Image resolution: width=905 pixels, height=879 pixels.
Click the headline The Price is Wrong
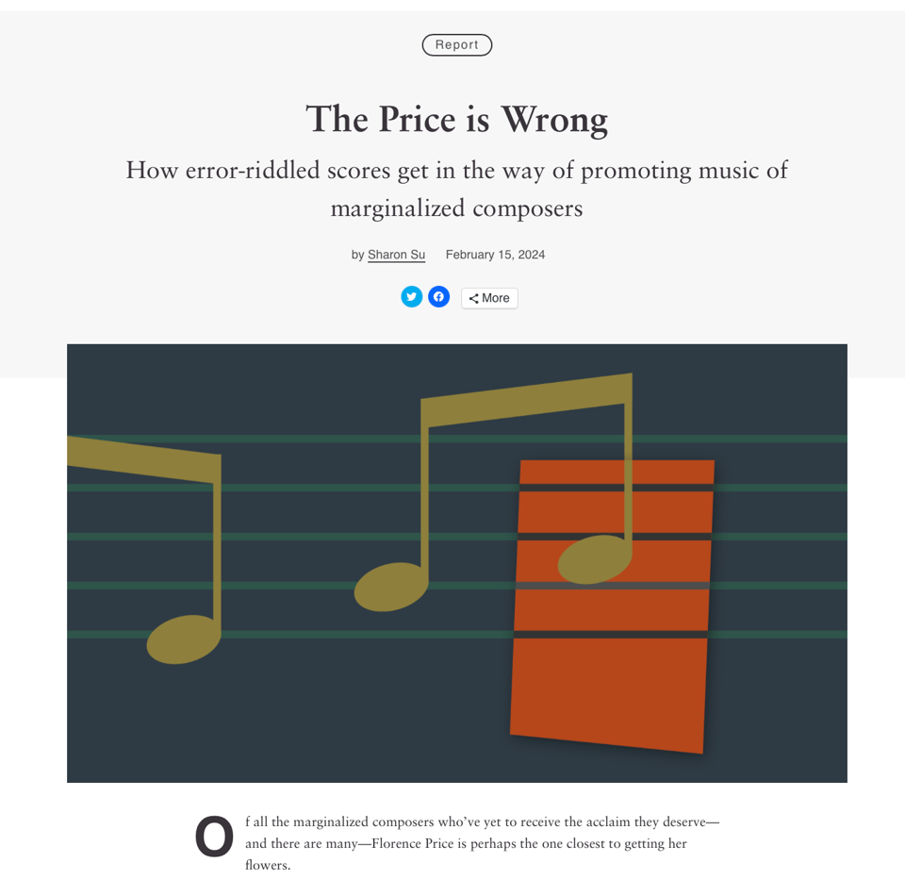coord(457,120)
